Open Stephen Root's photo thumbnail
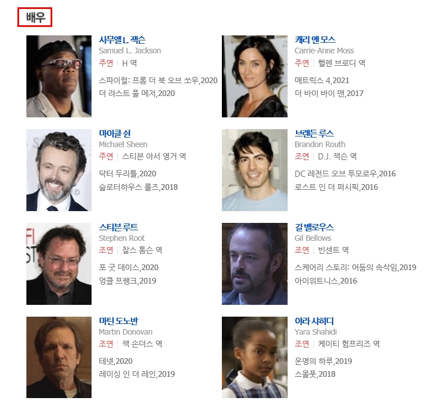This screenshot has width=446, height=411. click(x=59, y=264)
